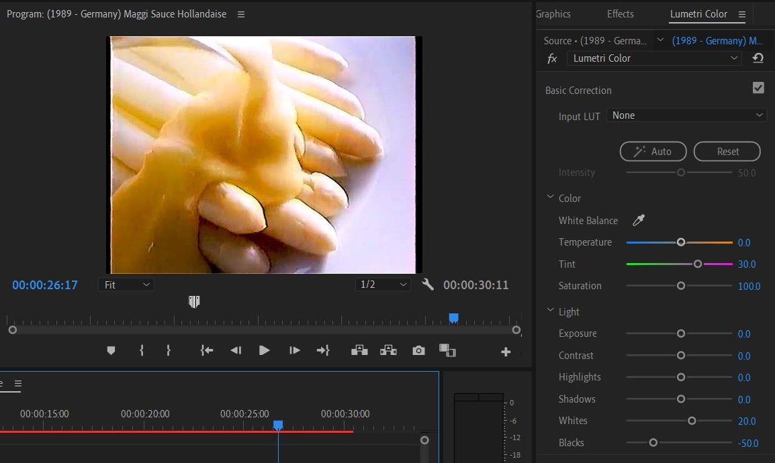Click the Temperature slider handle
This screenshot has height=463, width=775.
pos(681,242)
